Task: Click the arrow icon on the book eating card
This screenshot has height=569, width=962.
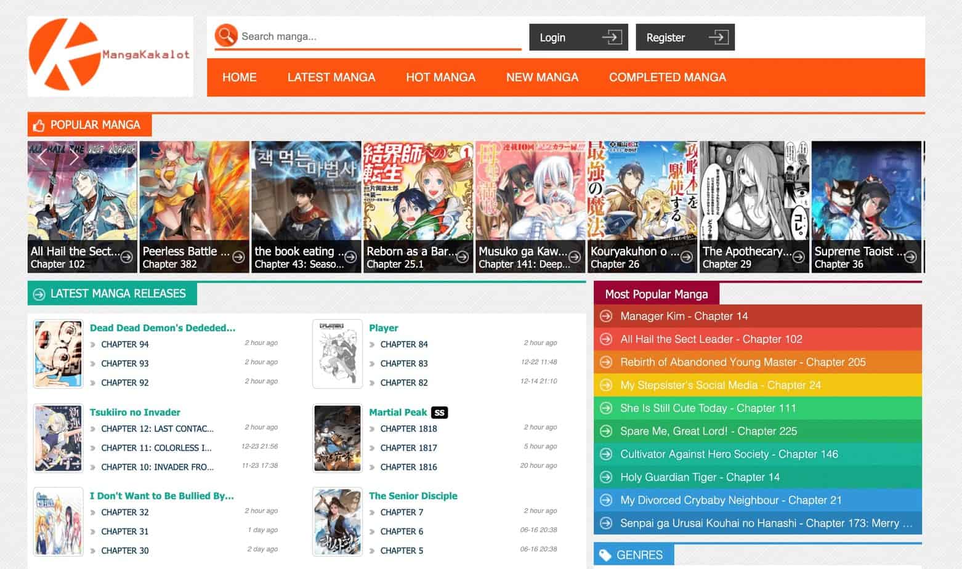Action: [350, 257]
